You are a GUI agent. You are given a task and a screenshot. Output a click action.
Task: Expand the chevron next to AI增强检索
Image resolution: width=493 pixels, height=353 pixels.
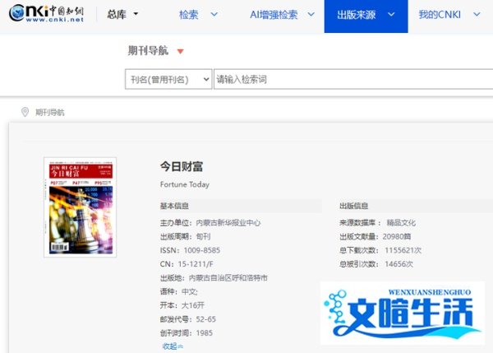point(311,14)
